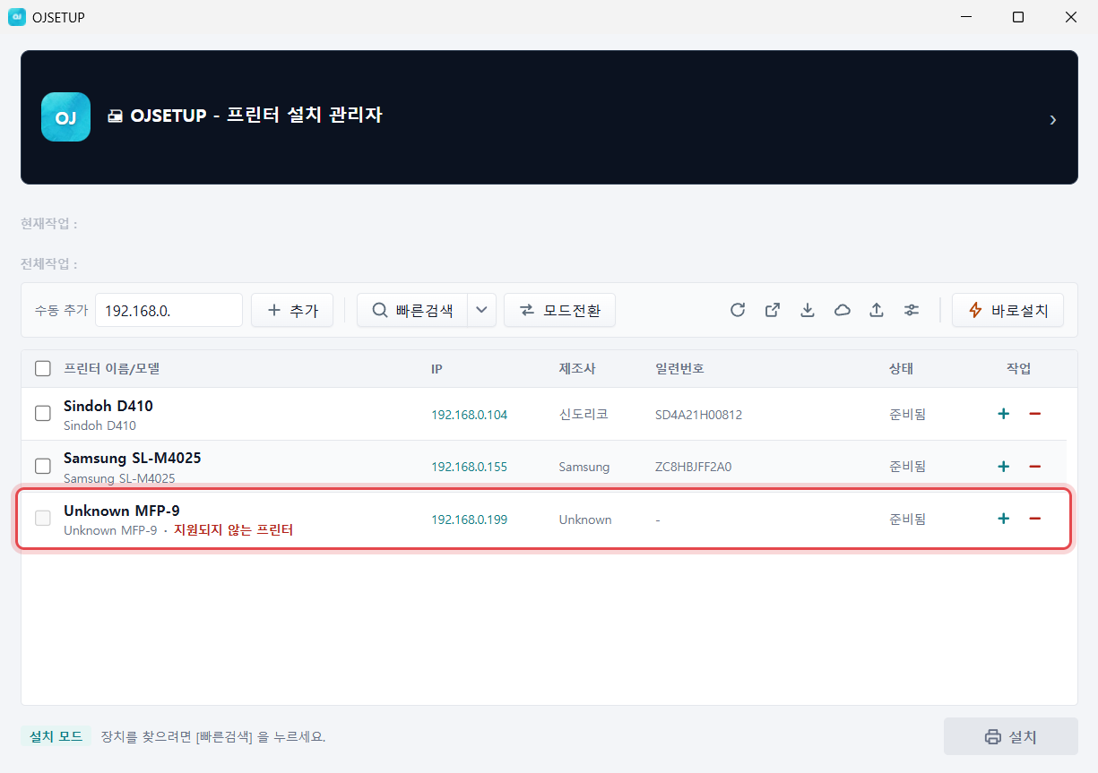Click the download arrow icon
The width and height of the screenshot is (1098, 773).
tap(808, 310)
